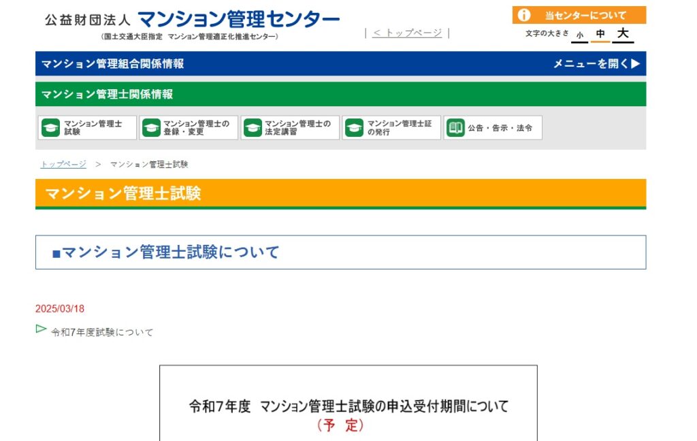Click breadcrumb text マンション管理士試験
This screenshot has width=697, height=441.
tap(149, 165)
